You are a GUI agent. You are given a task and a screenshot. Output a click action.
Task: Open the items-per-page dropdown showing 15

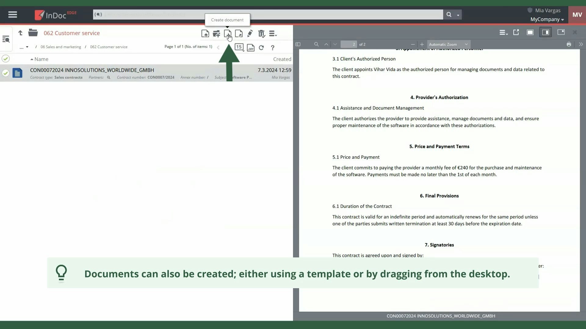click(239, 47)
